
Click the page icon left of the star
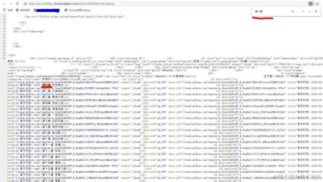tap(311, 4)
